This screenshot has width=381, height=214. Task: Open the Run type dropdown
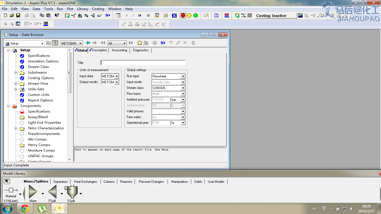point(183,76)
